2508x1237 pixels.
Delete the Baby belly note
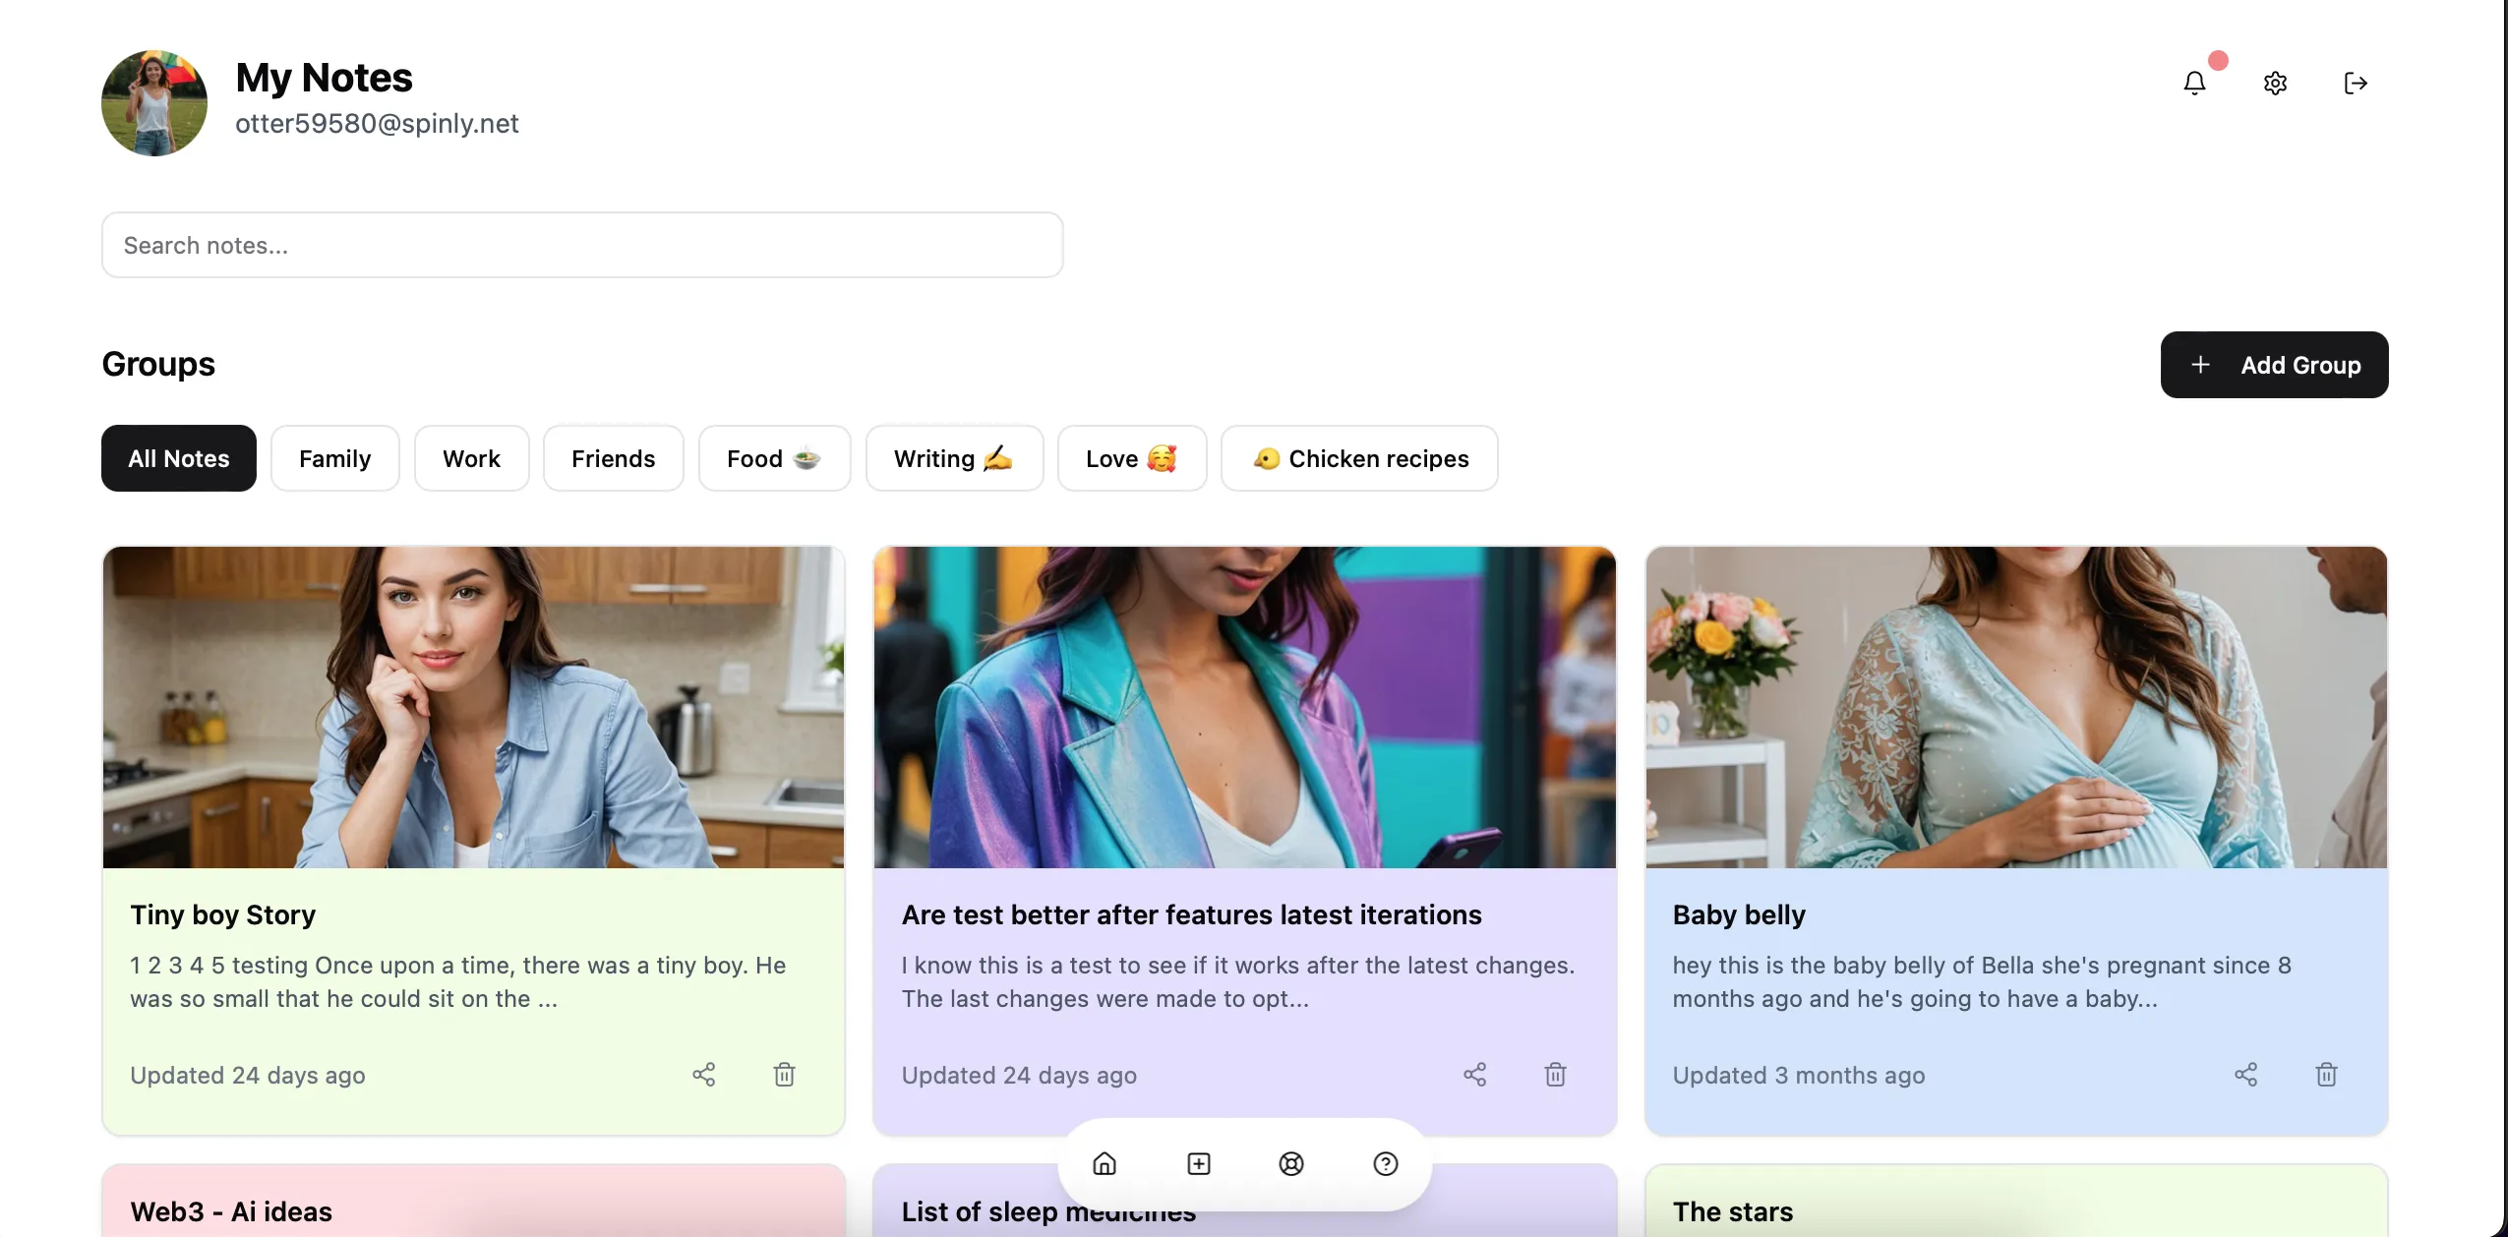2326,1074
